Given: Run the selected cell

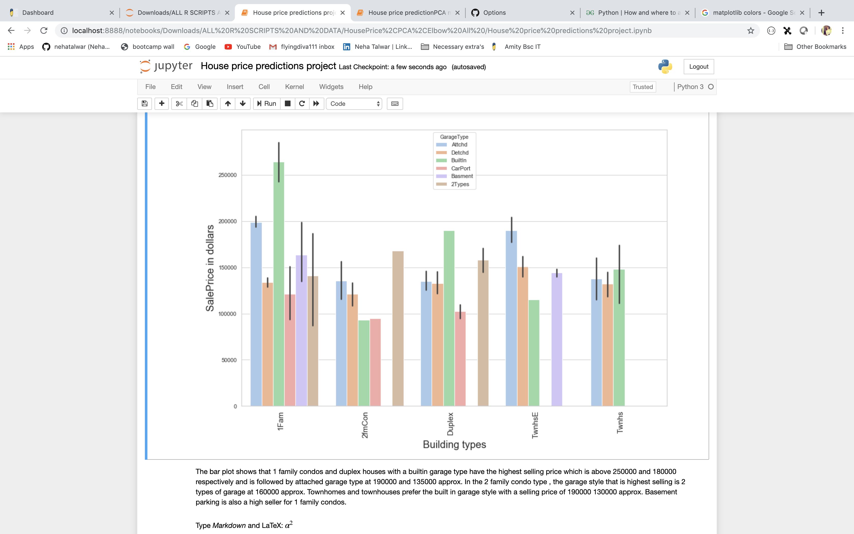Looking at the screenshot, I should [x=266, y=103].
